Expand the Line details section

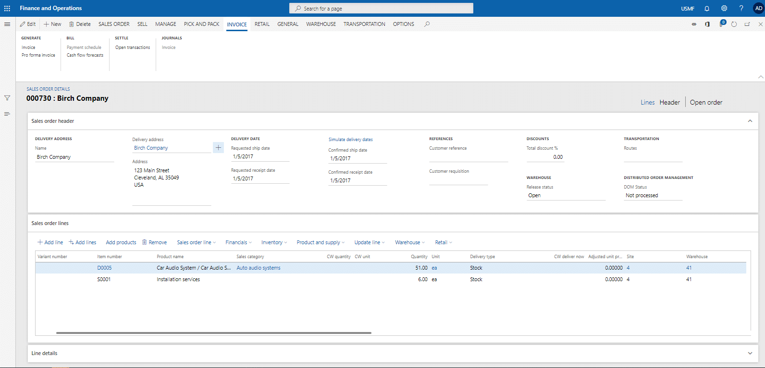point(750,353)
